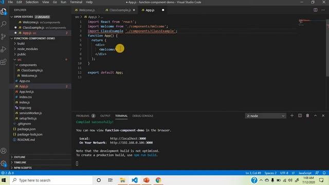Maximize the terminal panel size
The height and width of the screenshot is (185, 329).
click(315, 116)
